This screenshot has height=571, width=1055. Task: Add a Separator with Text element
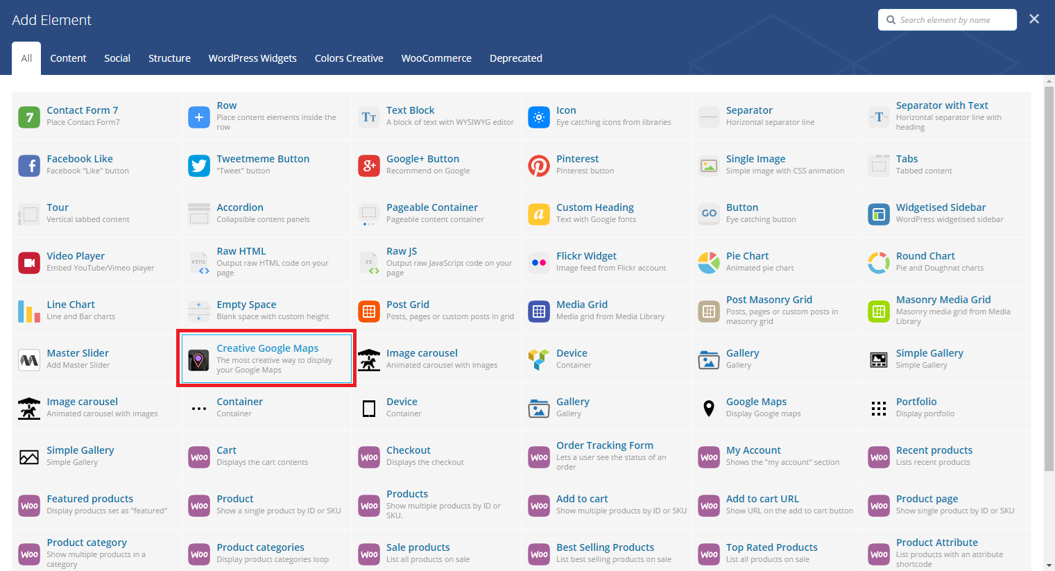(947, 117)
